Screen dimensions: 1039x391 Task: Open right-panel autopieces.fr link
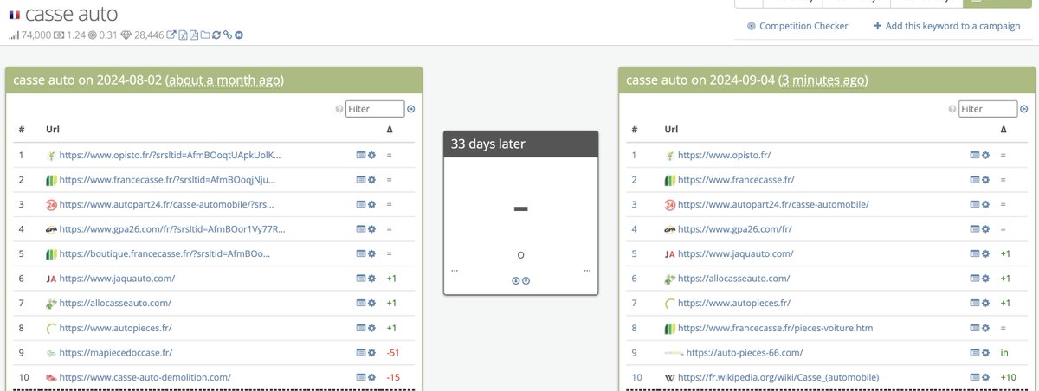click(735, 303)
